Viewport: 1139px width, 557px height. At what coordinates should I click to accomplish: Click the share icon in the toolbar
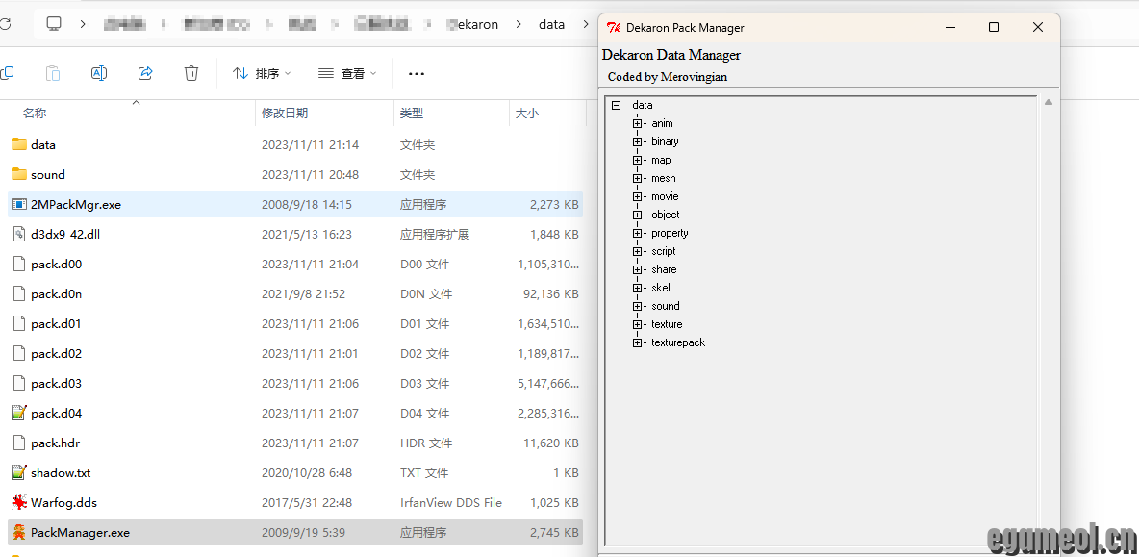[145, 73]
